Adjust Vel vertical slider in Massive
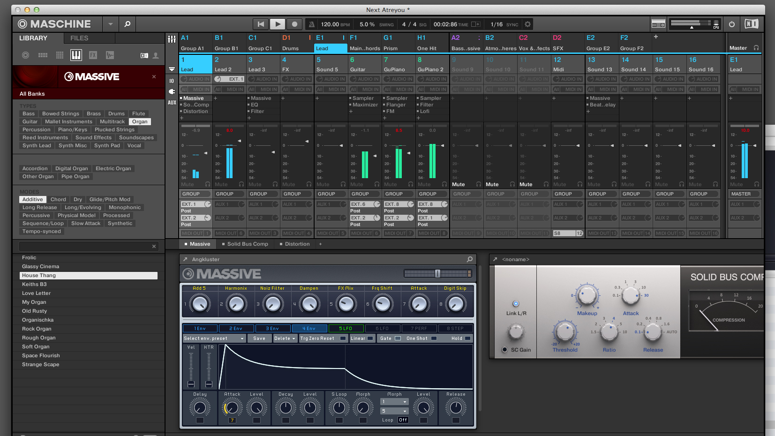The height and width of the screenshot is (436, 775). 191,369
